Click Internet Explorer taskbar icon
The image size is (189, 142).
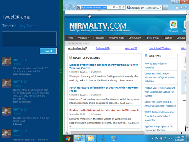point(80,138)
